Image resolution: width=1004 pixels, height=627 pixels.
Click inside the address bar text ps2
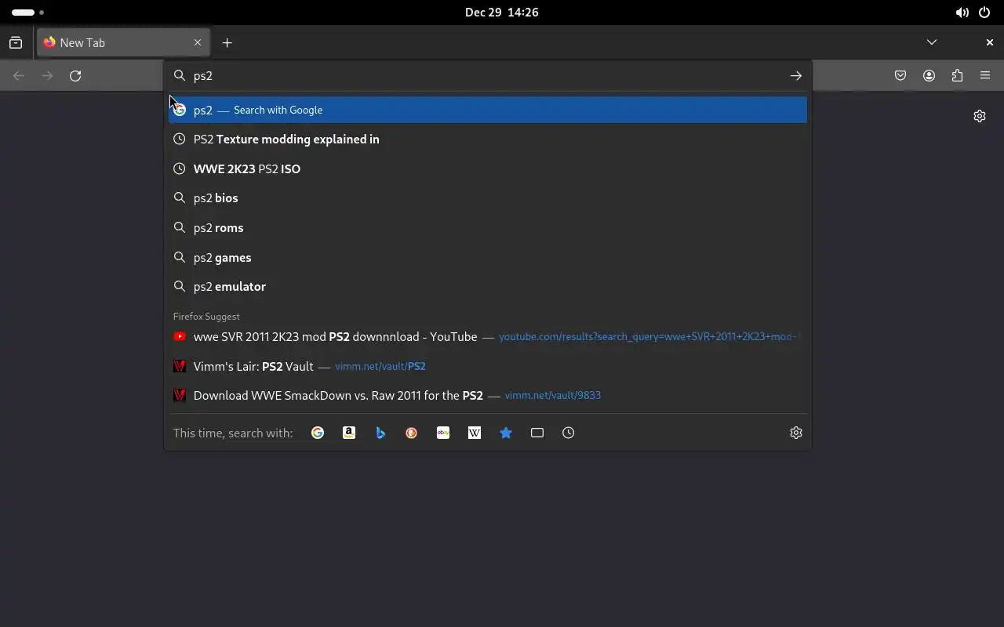(x=203, y=76)
